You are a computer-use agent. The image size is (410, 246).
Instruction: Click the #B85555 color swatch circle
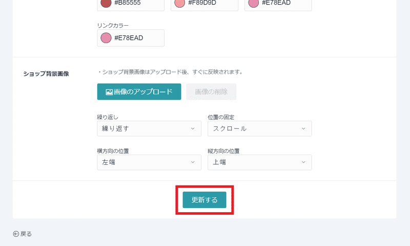click(x=106, y=3)
